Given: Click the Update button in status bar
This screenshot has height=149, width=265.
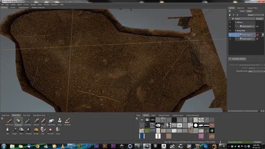Looking at the screenshot, I should click(x=258, y=142).
